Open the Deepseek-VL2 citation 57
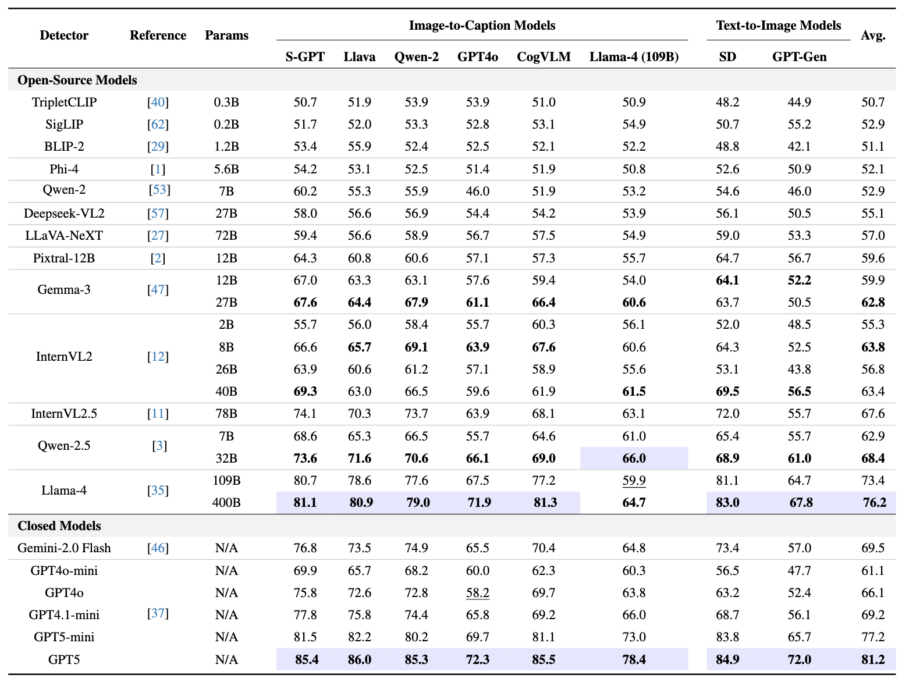The image size is (909, 682). point(158,214)
